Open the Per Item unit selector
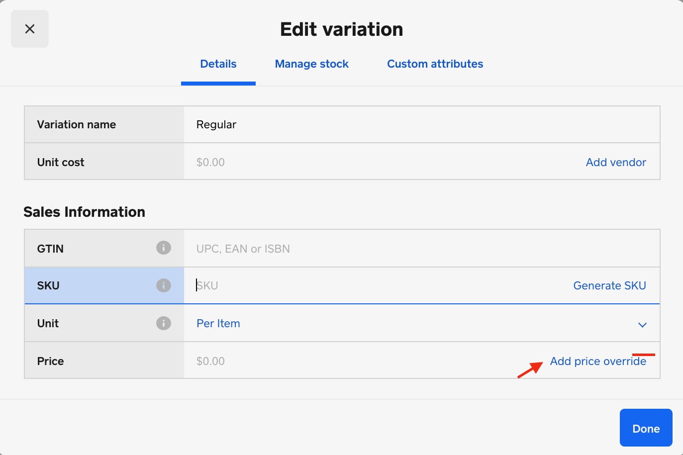Image resolution: width=683 pixels, height=455 pixels. pyautogui.click(x=218, y=323)
